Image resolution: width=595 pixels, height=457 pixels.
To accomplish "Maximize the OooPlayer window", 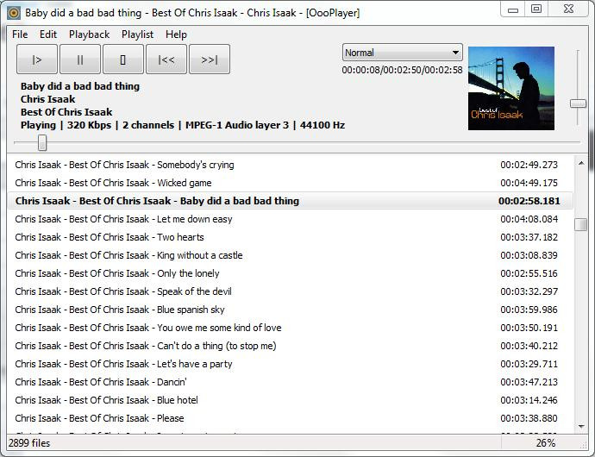I will (536, 9).
